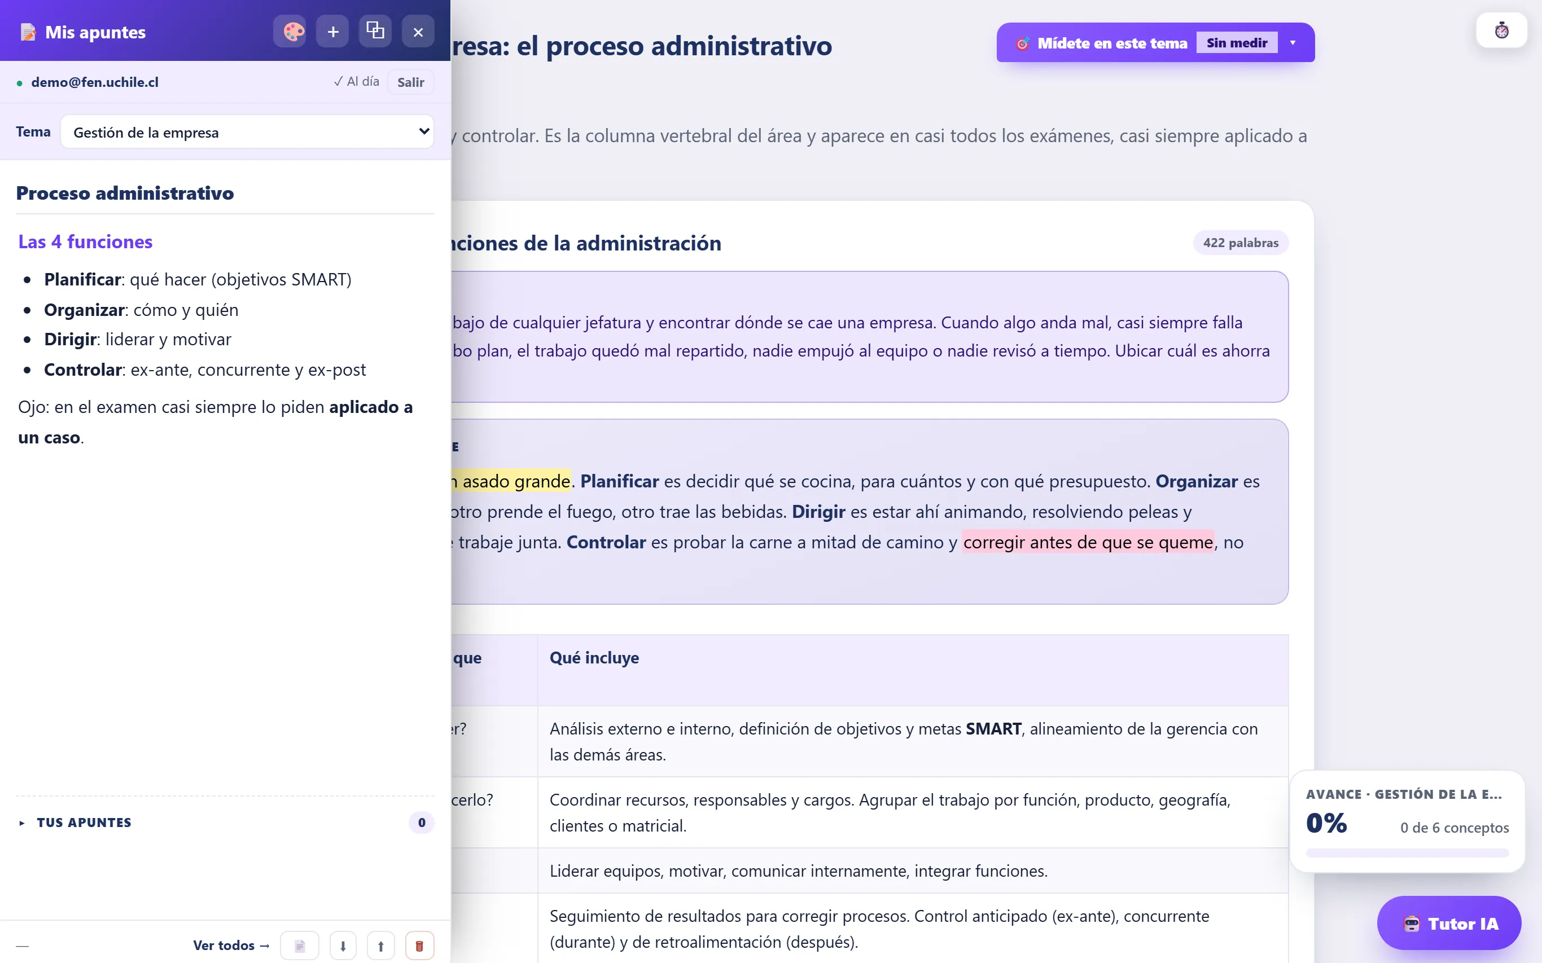Click the 'Organizar: cómo y quién' bullet

coord(141,310)
